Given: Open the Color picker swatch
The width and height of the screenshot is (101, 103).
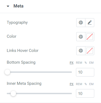Looking at the screenshot, I should [90, 37].
